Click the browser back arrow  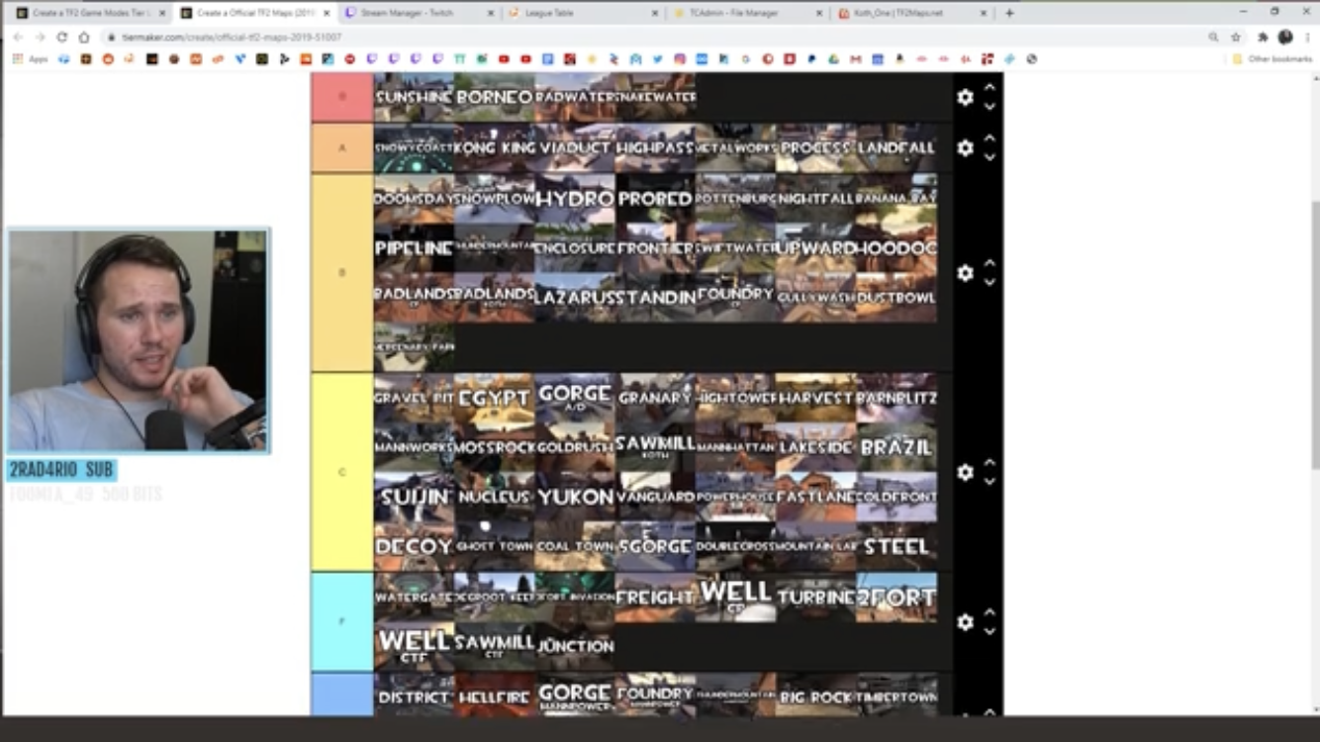click(18, 37)
